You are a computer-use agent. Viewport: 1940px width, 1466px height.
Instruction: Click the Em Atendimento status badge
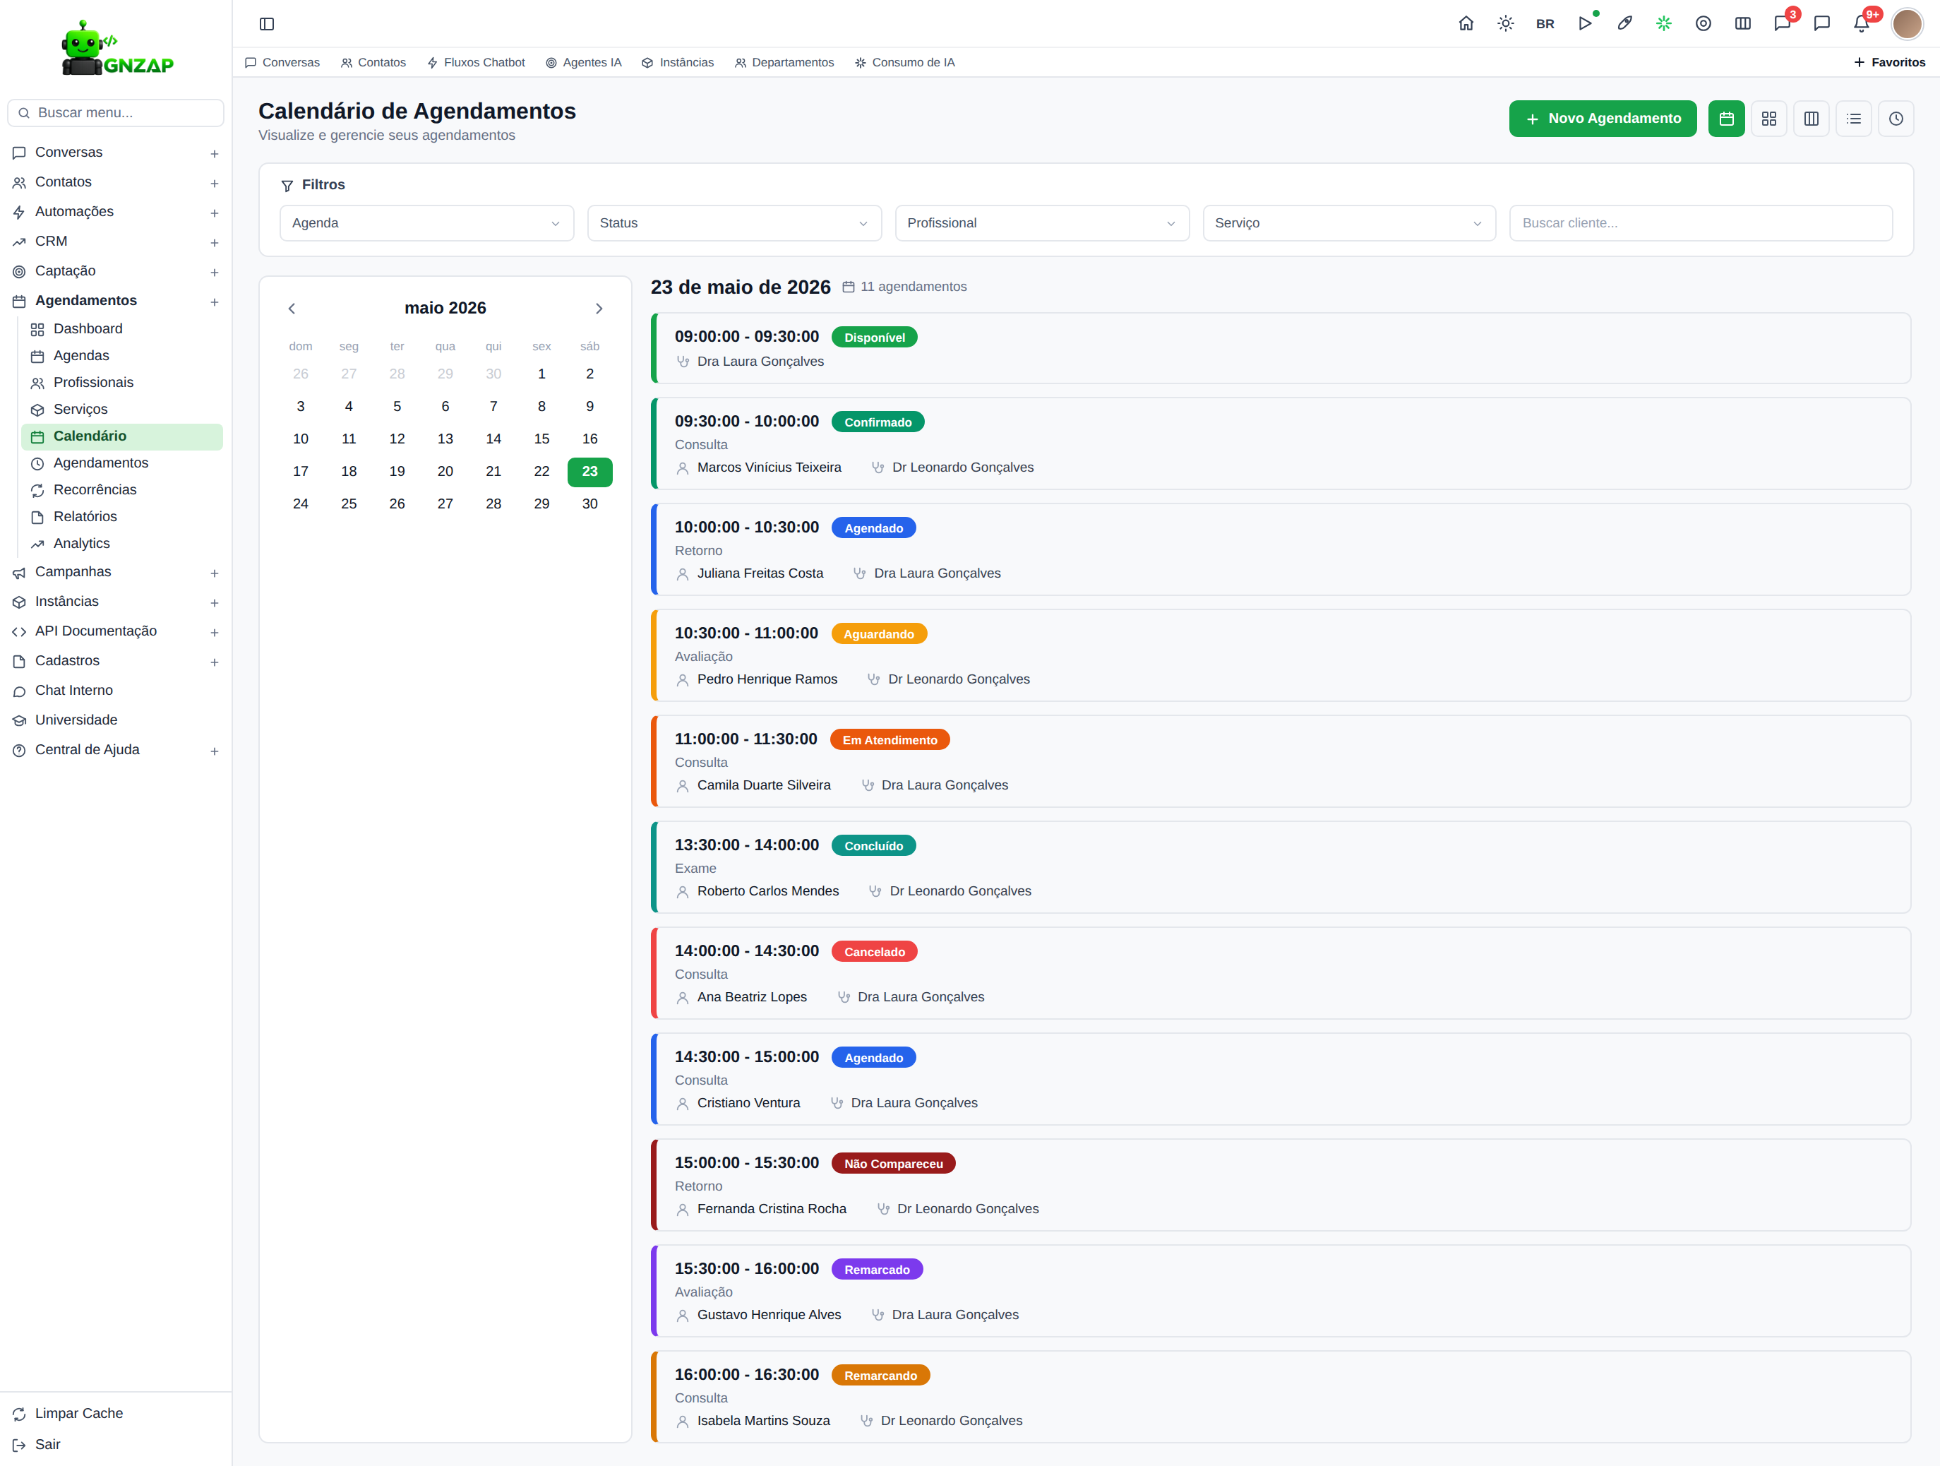(890, 739)
